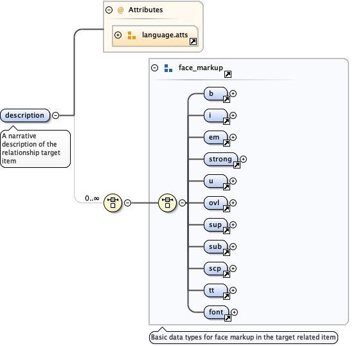Click the 0..∞ cardinality label

click(92, 198)
